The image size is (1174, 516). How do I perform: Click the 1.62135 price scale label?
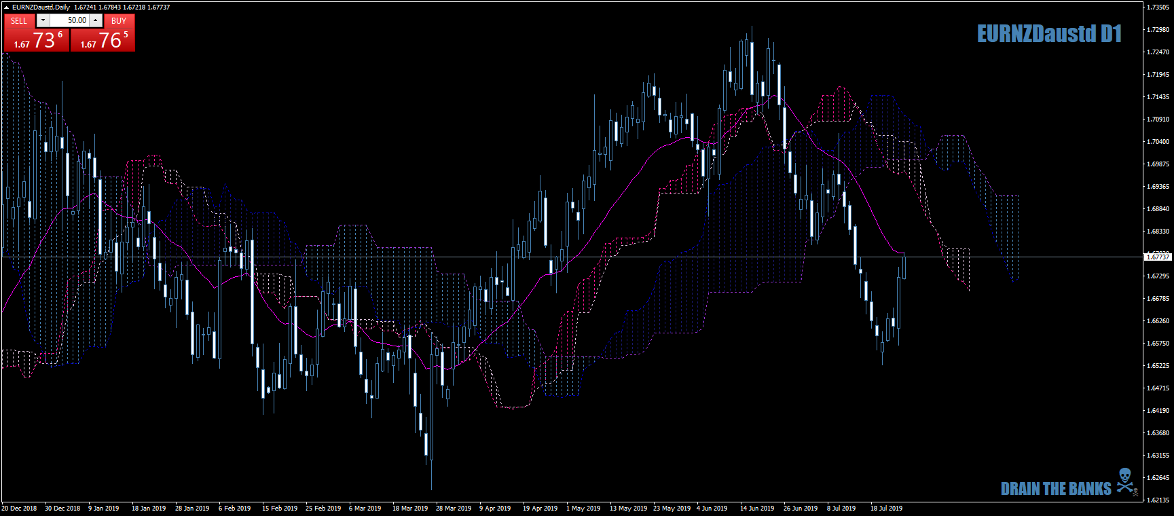click(x=1158, y=500)
